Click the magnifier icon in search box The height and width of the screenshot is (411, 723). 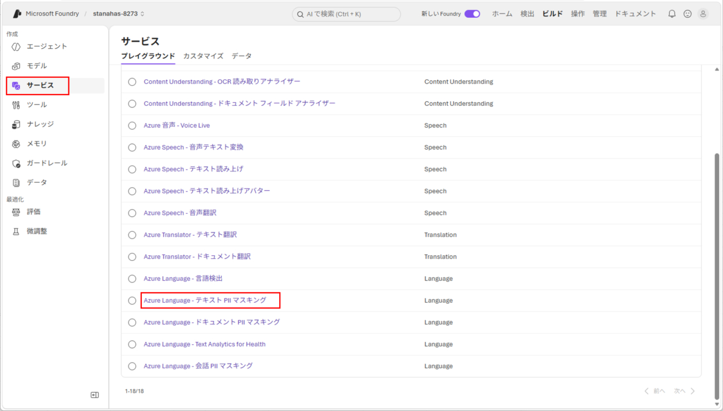(300, 14)
